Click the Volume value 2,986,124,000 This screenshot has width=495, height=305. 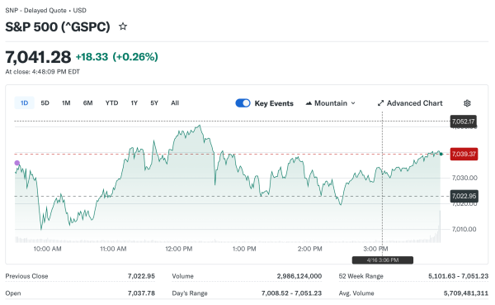click(299, 276)
